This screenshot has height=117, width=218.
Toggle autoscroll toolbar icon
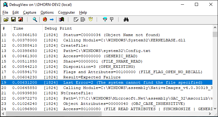pyautogui.click(x=83, y=19)
